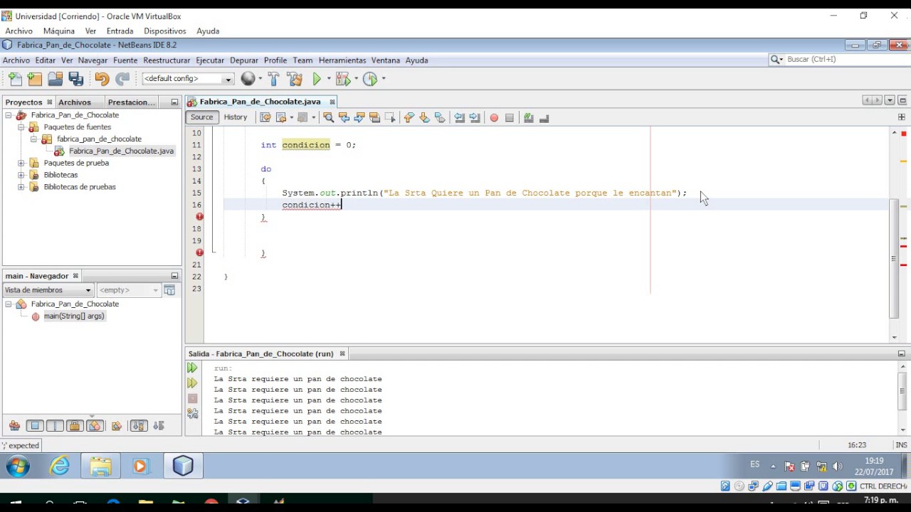Re-run project in Output panel

click(x=192, y=368)
